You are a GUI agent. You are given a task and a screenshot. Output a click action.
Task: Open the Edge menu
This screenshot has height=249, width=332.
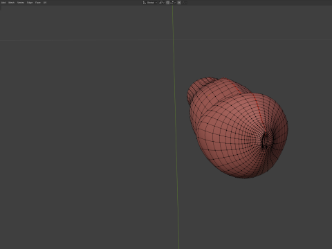point(30,3)
